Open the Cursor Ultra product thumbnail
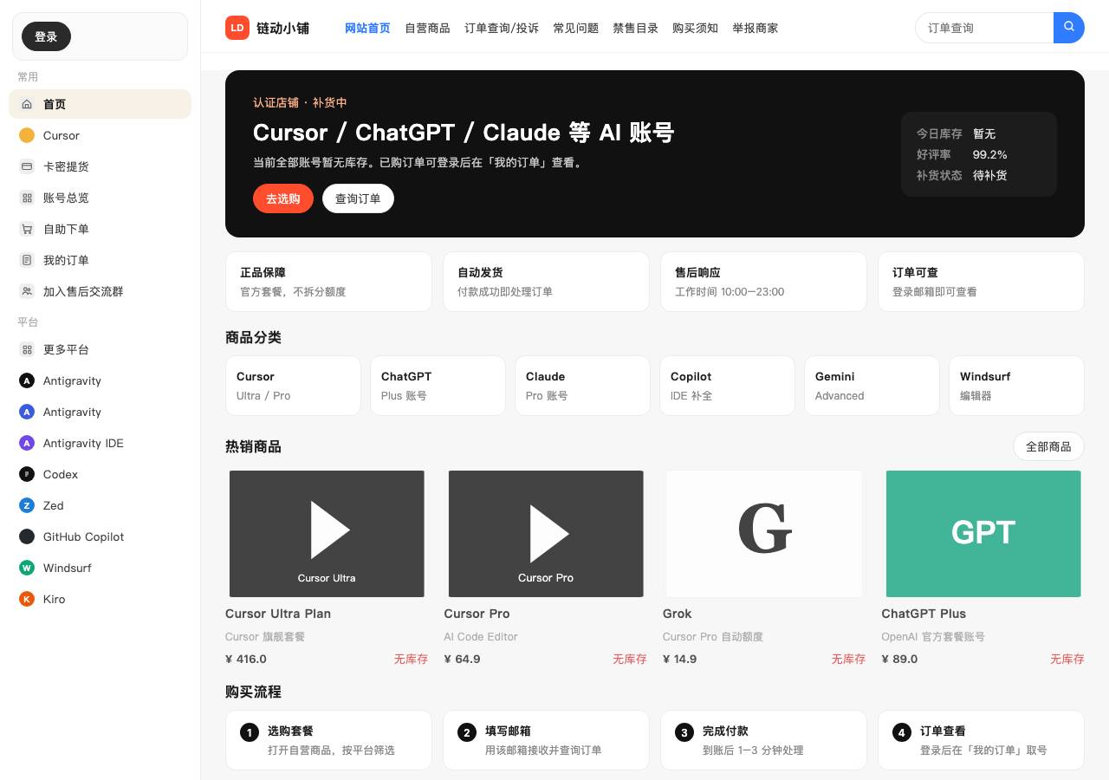This screenshot has height=780, width=1109. pyautogui.click(x=327, y=534)
